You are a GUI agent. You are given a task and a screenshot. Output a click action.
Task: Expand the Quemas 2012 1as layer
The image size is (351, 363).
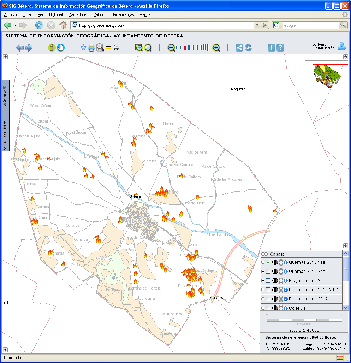click(x=263, y=262)
